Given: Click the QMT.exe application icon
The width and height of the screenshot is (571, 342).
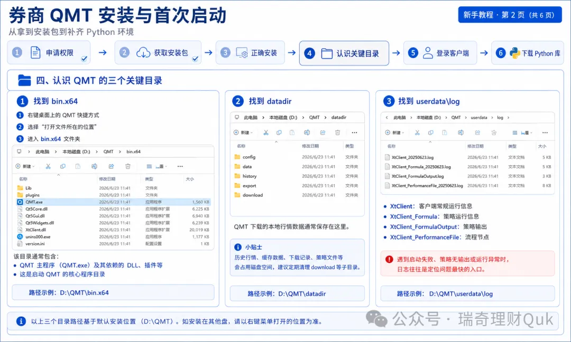Looking at the screenshot, I should [20, 202].
